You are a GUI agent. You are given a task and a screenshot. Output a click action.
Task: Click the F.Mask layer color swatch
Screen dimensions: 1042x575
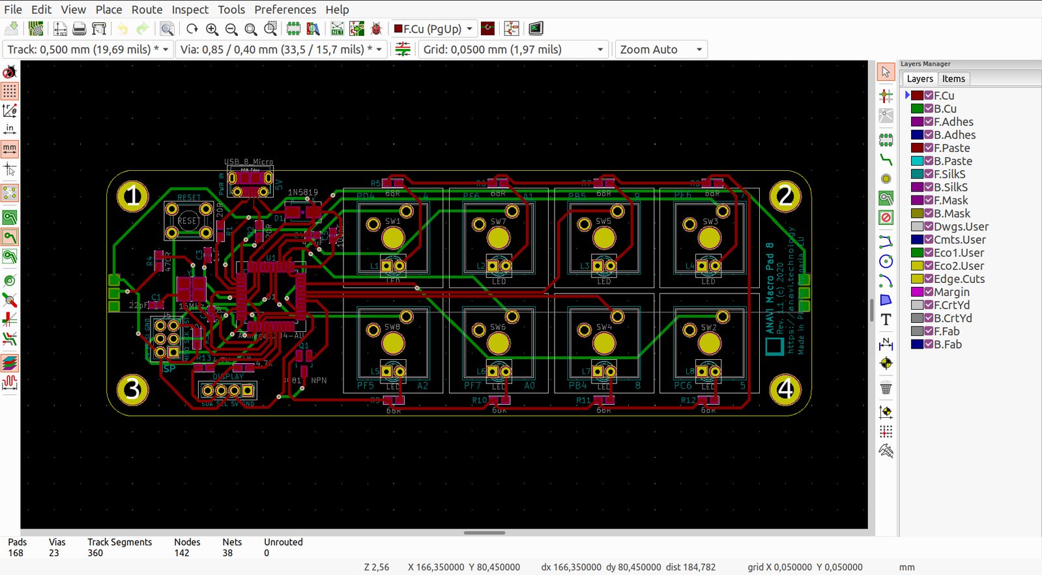click(917, 200)
